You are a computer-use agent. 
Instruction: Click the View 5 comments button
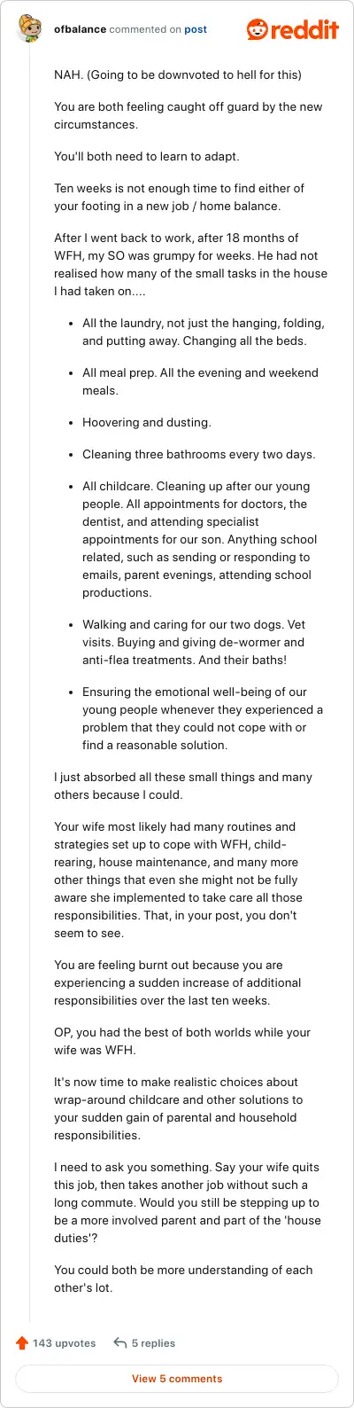(177, 1379)
